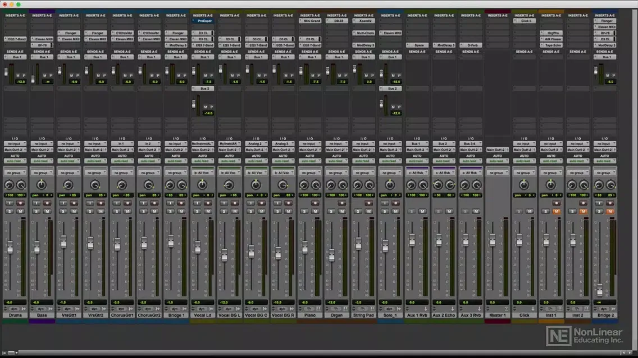
Task: Record-enable the String Pad track
Action: [x=368, y=203]
